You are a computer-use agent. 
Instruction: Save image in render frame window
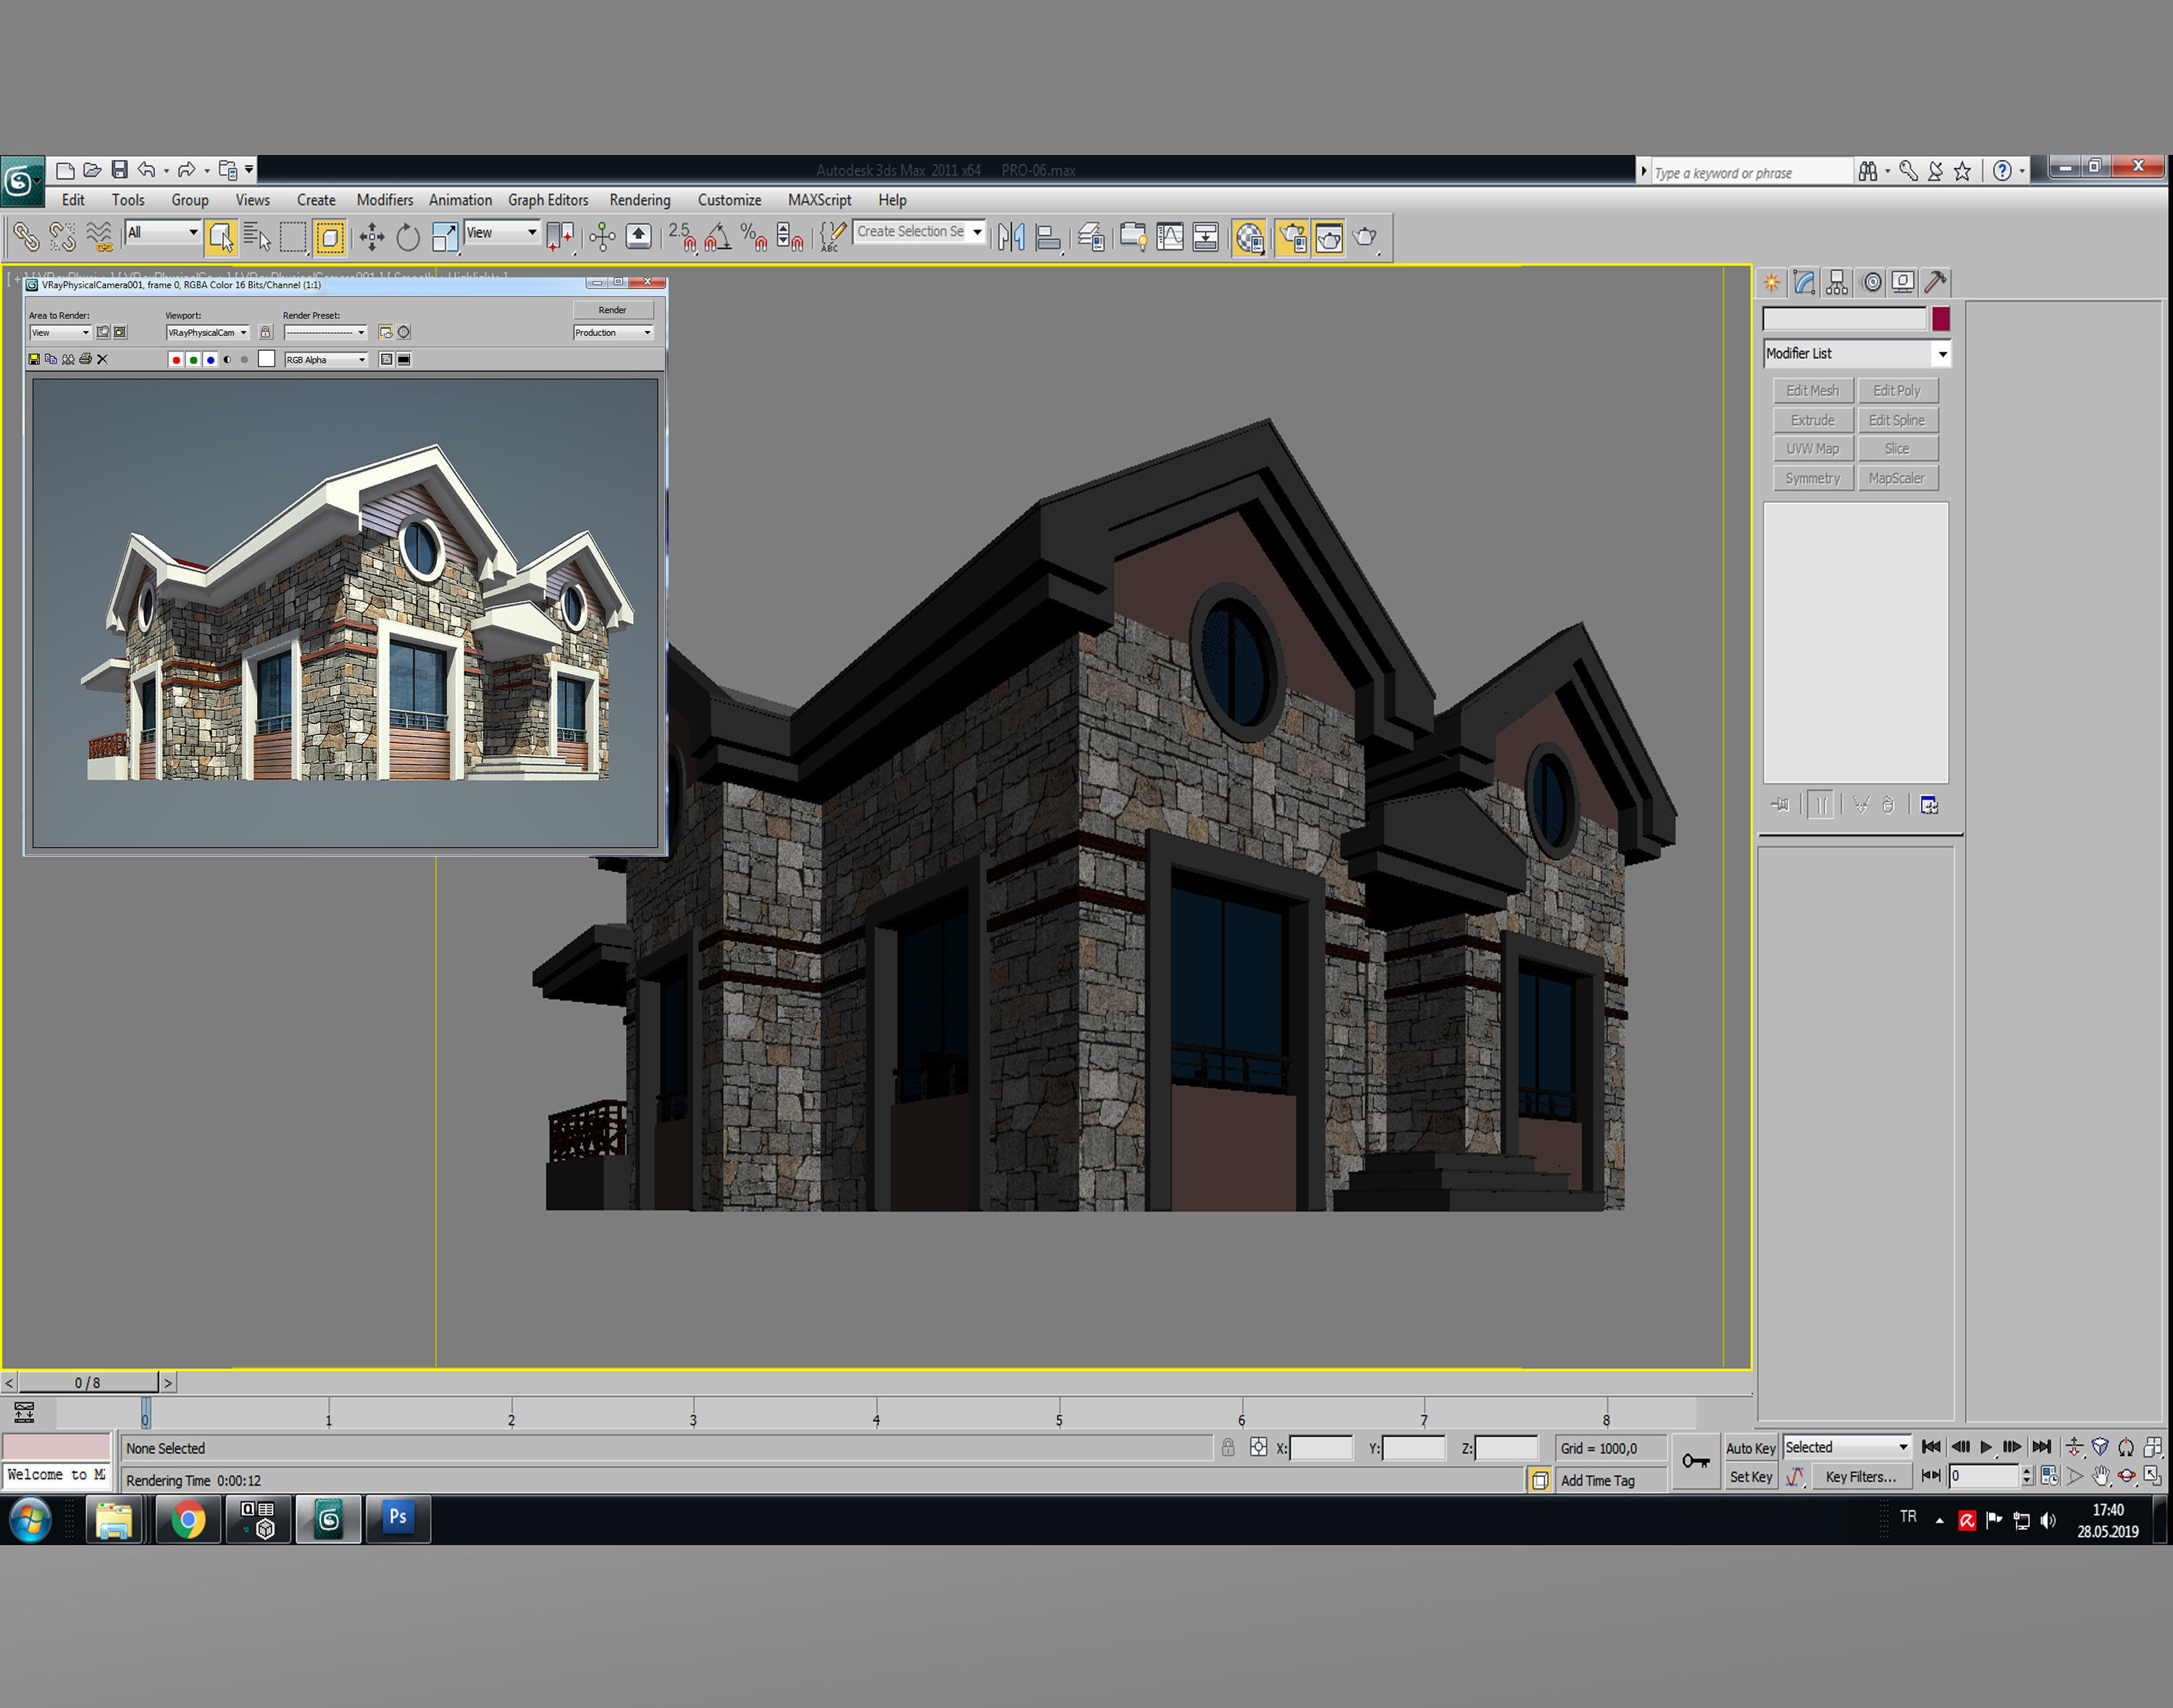click(34, 359)
